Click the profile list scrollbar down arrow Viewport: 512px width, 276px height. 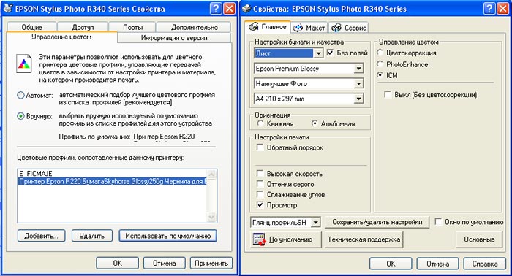click(211, 217)
